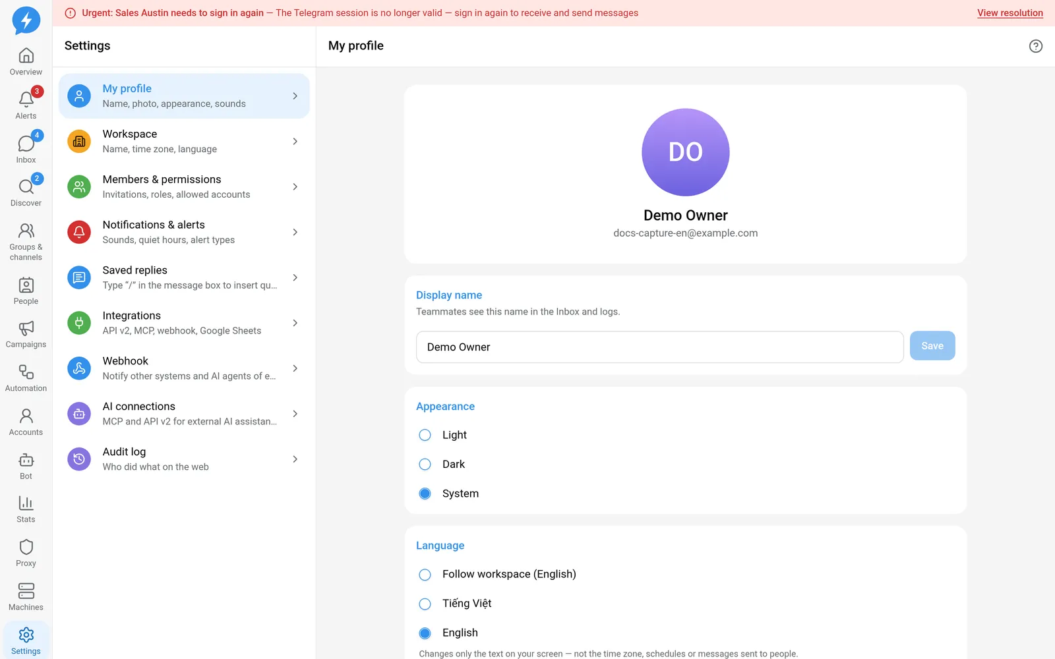
Task: Click the urgent warning icon in banner
Action: pyautogui.click(x=71, y=13)
